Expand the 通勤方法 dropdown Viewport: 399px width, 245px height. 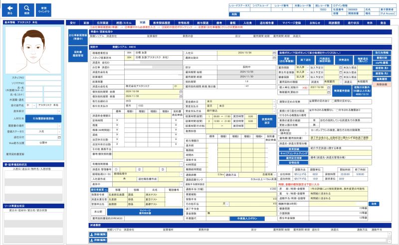(x=275, y=175)
